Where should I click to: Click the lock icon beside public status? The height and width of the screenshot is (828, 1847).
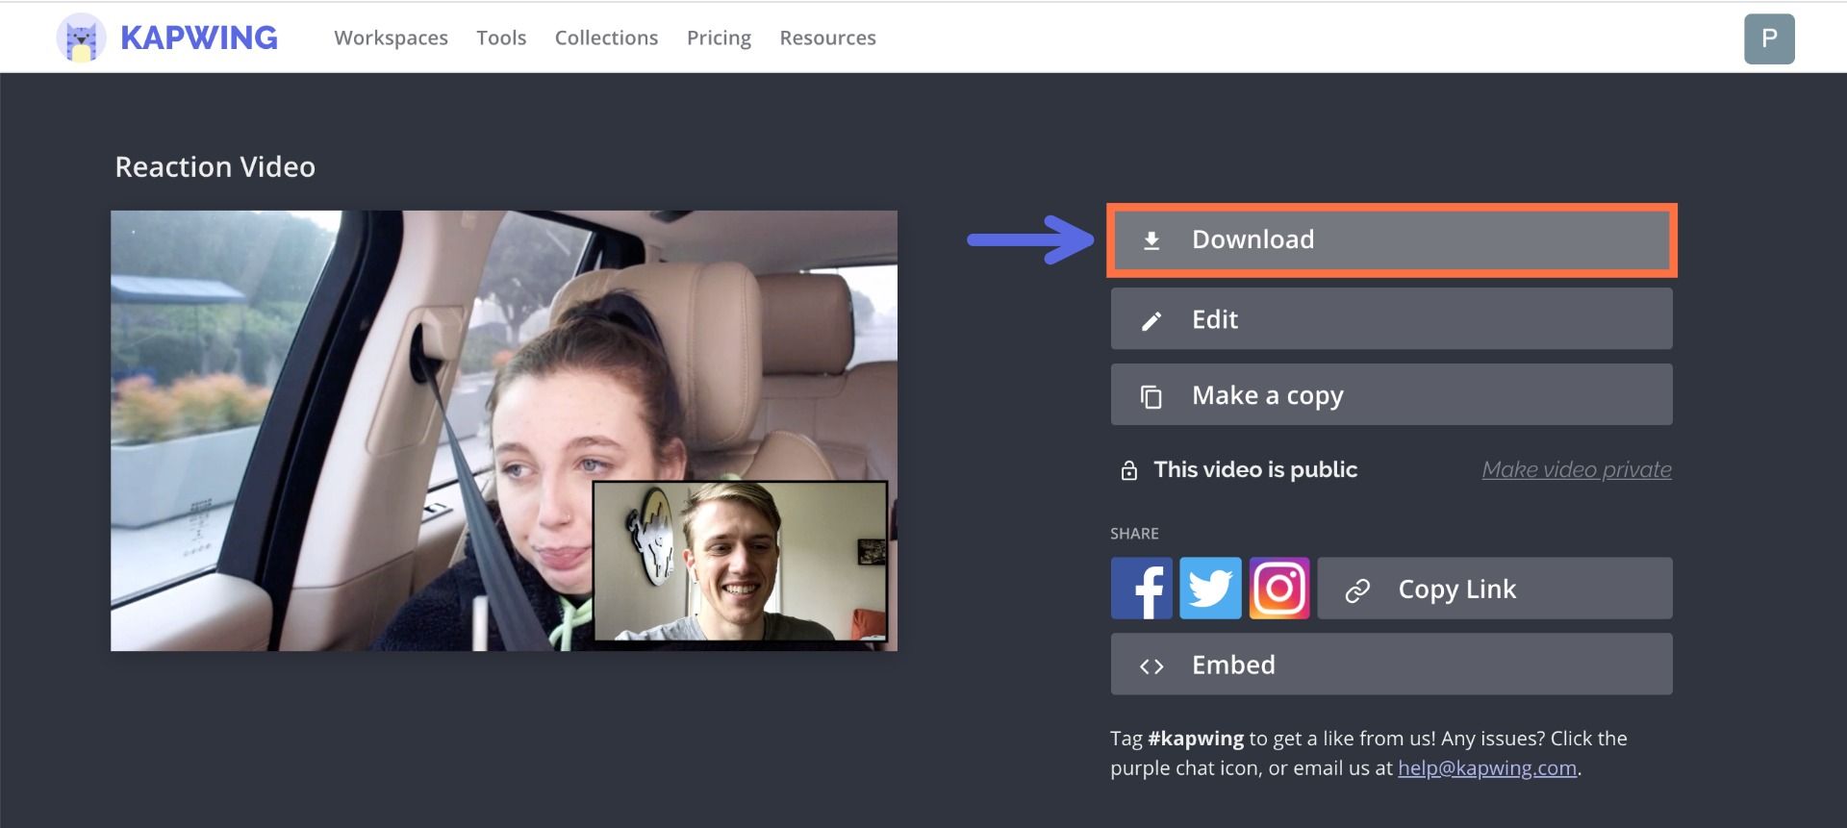(x=1128, y=470)
